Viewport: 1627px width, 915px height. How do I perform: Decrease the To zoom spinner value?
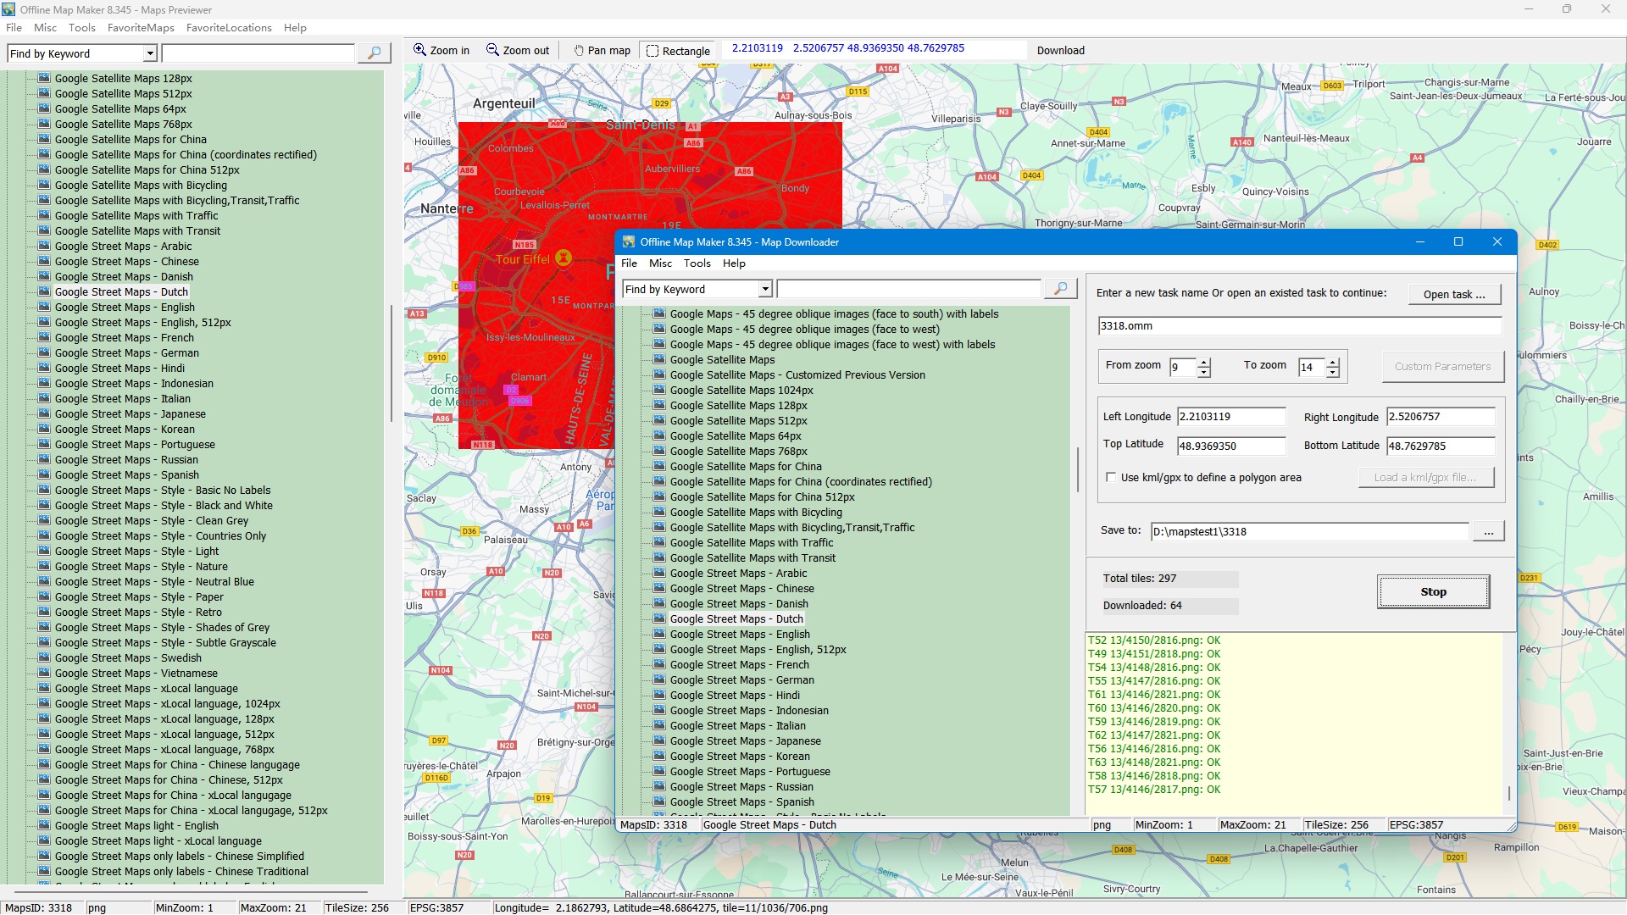click(1333, 372)
